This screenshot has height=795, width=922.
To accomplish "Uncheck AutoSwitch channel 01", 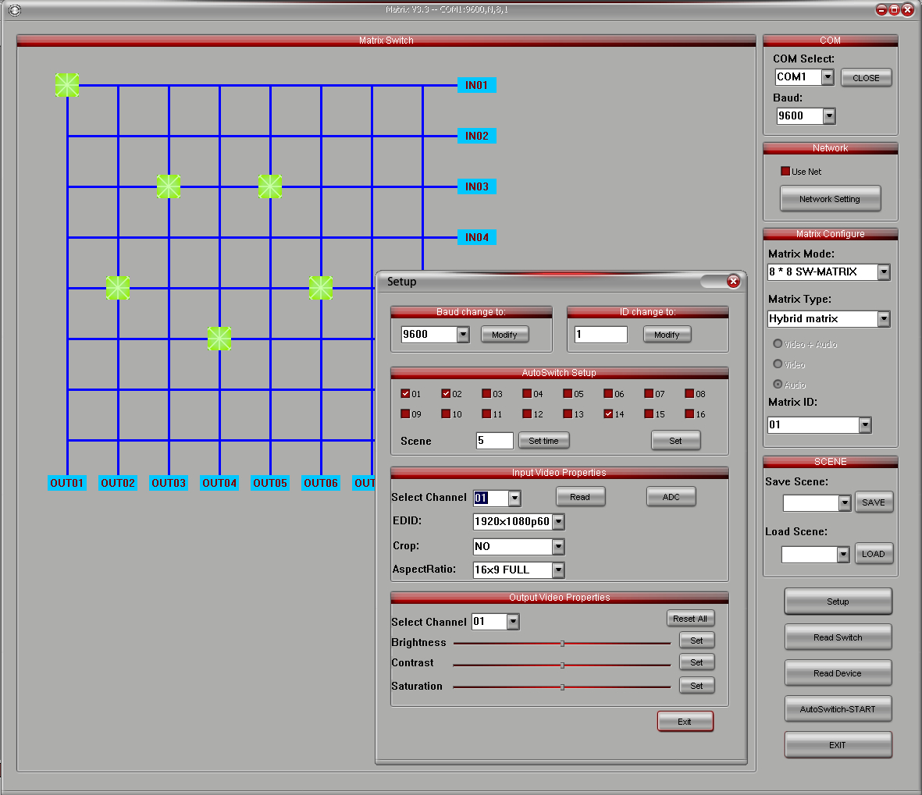I will tap(405, 394).
